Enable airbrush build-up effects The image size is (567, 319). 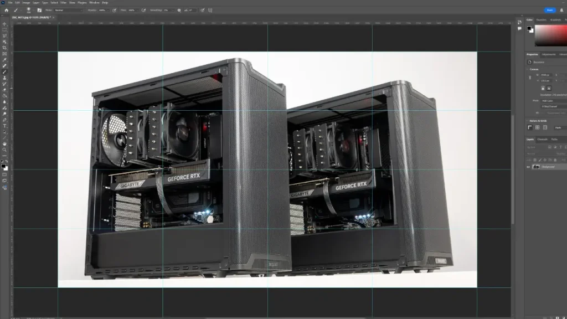[143, 10]
